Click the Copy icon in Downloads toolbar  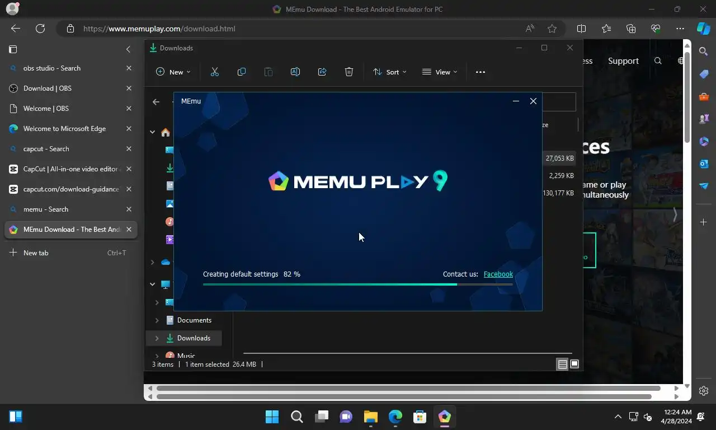(242, 72)
